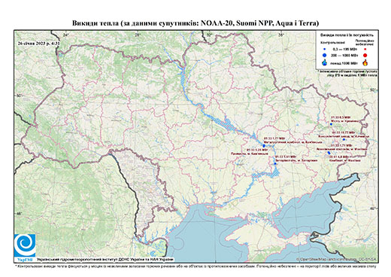This screenshot has height=277, width=391.
Task: Click the blue heat point at Zaporizhstal
Action: pos(275,163)
